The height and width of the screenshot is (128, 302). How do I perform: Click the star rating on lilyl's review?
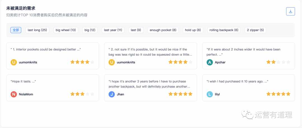[x=278, y=94]
